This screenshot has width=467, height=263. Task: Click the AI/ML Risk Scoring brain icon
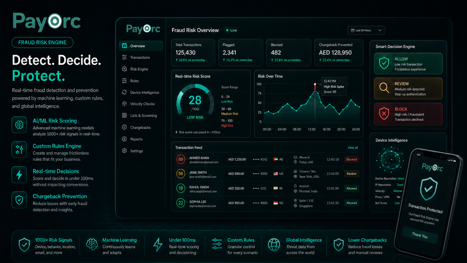19,125
